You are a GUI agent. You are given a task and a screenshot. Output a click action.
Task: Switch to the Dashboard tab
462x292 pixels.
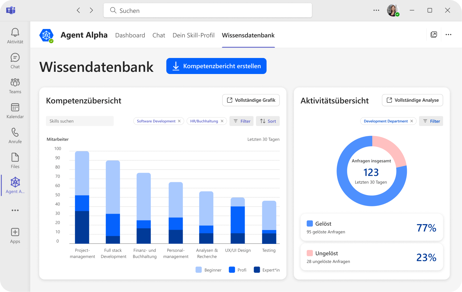[130, 35]
